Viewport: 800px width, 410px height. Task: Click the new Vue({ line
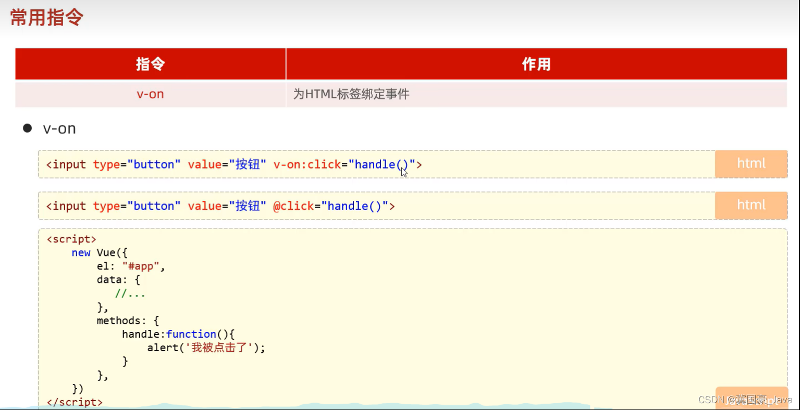tap(100, 253)
